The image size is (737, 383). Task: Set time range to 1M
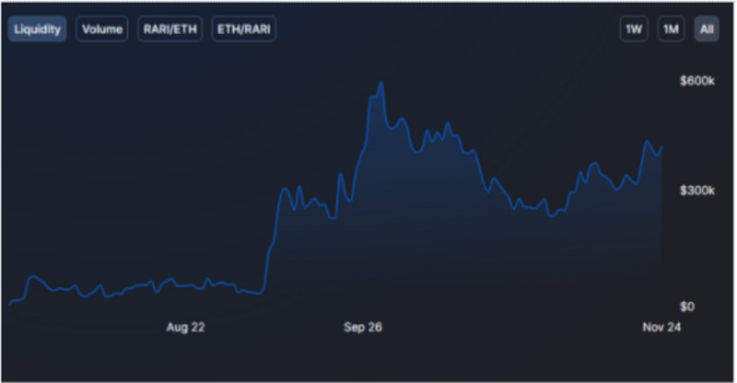click(x=671, y=29)
